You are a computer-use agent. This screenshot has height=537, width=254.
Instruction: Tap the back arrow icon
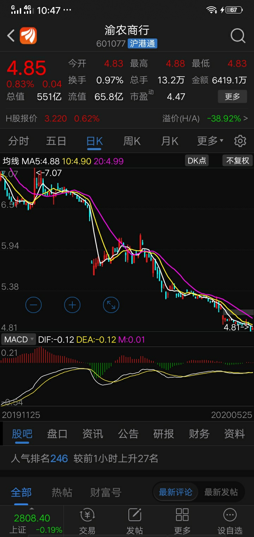pyautogui.click(x=11, y=36)
